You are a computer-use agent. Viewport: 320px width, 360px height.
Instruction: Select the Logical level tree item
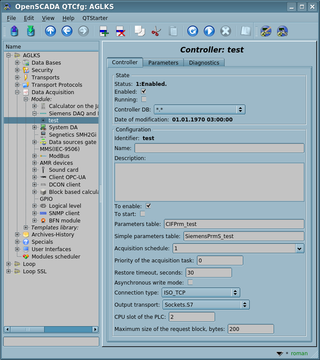pyautogui.click(x=65, y=206)
